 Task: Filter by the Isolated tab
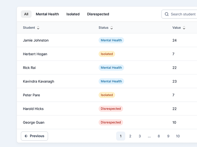(73, 14)
